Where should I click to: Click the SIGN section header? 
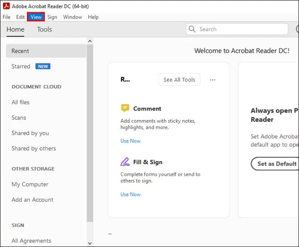[x=18, y=225]
